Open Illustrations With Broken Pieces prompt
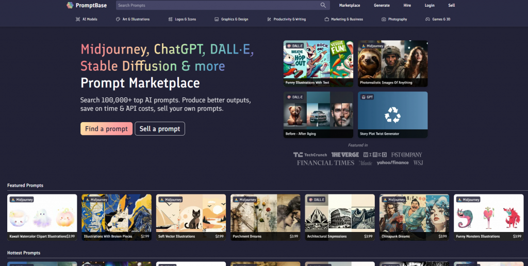528x266 pixels. pos(117,218)
